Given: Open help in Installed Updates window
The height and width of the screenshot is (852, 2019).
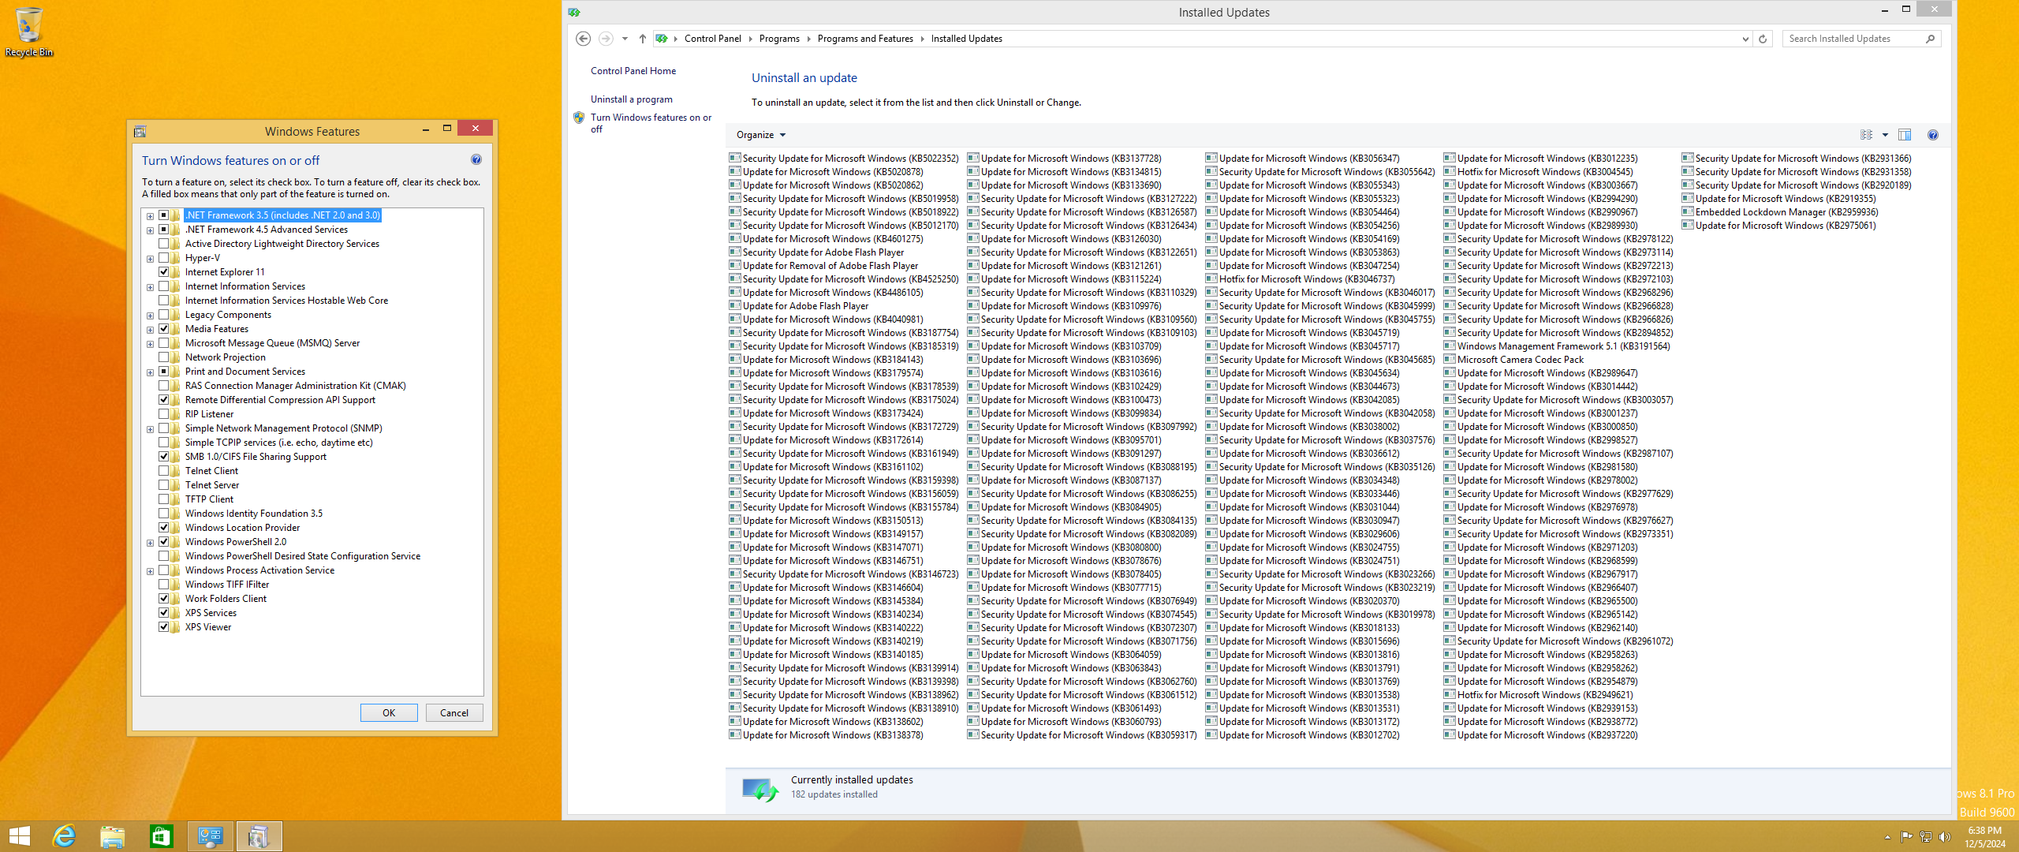Looking at the screenshot, I should 1933,135.
